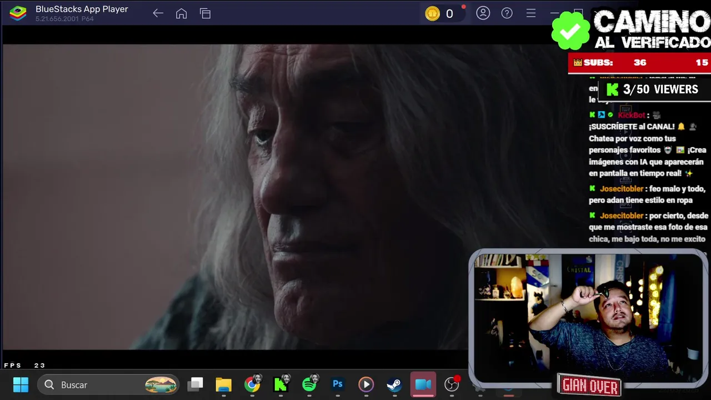Viewport: 711px width, 400px height.
Task: Click the '¡SUSCRÍBETE al CANAL!' chat text
Action: pos(632,127)
